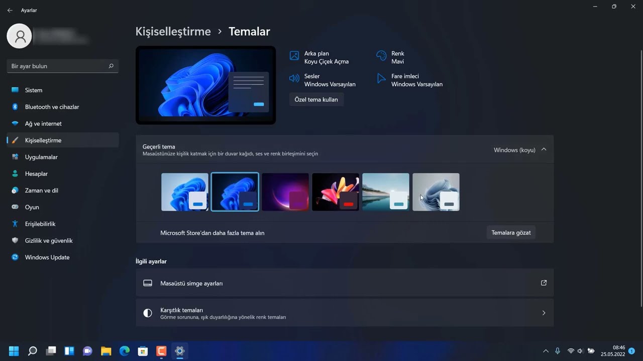Launch Microsoft Edge from taskbar
643x361 pixels.
point(124,351)
